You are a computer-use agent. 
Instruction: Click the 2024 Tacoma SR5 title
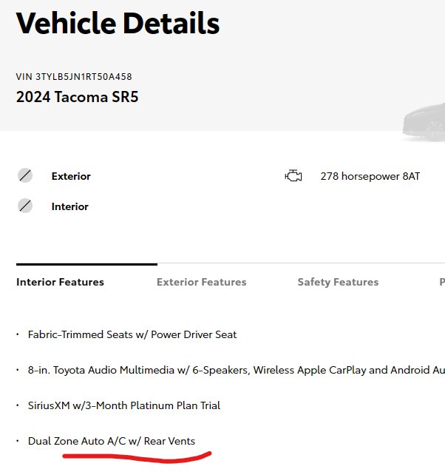pyautogui.click(x=77, y=97)
